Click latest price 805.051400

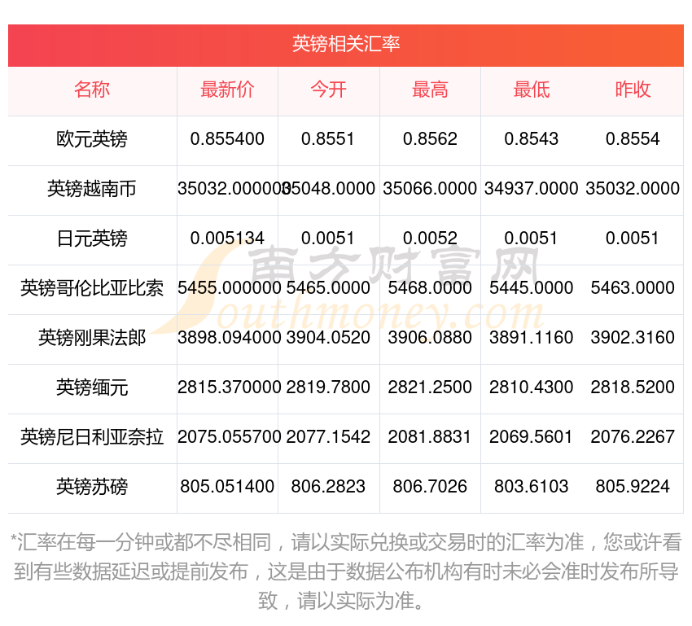pos(227,487)
